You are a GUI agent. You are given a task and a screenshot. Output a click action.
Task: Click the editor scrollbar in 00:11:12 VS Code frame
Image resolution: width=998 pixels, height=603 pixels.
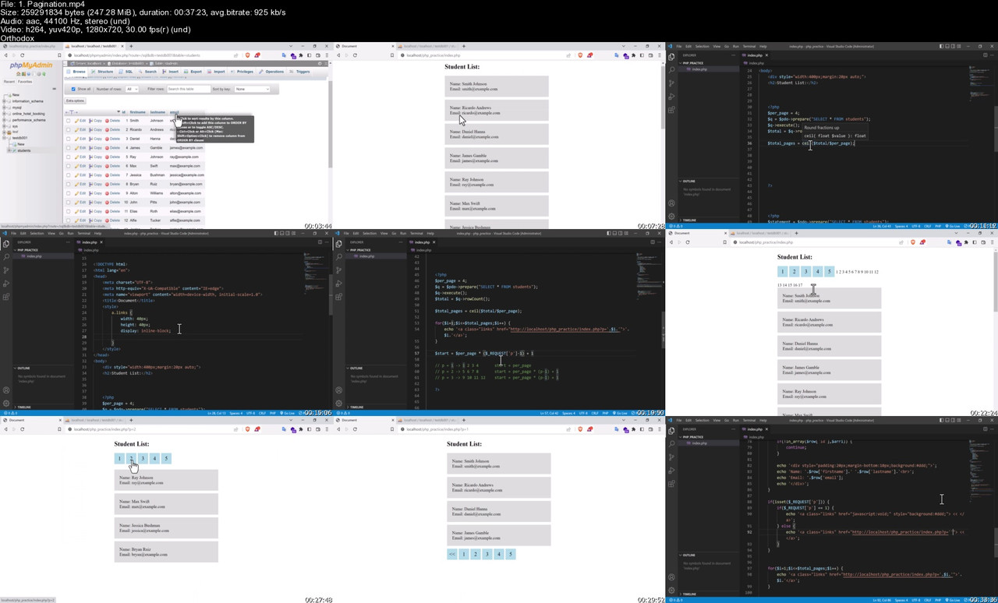[x=996, y=129]
